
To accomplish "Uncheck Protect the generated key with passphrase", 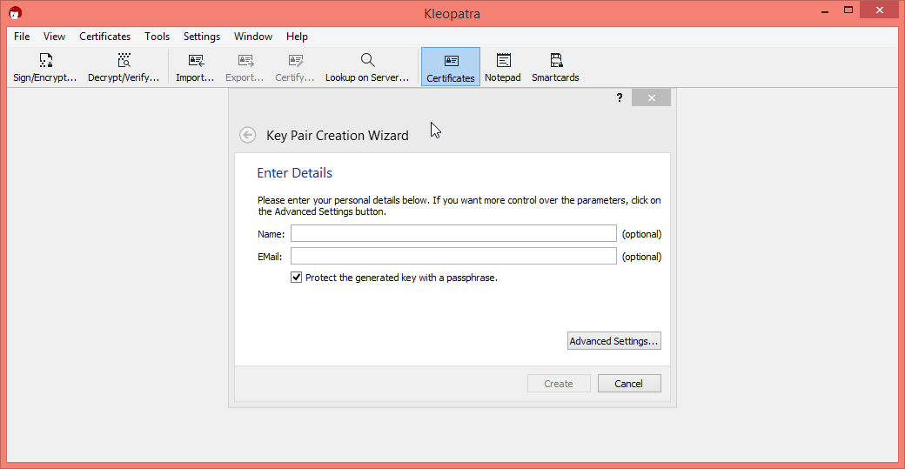I will click(297, 278).
